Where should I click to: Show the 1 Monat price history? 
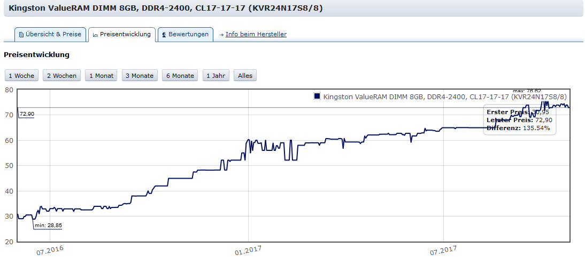click(x=101, y=76)
